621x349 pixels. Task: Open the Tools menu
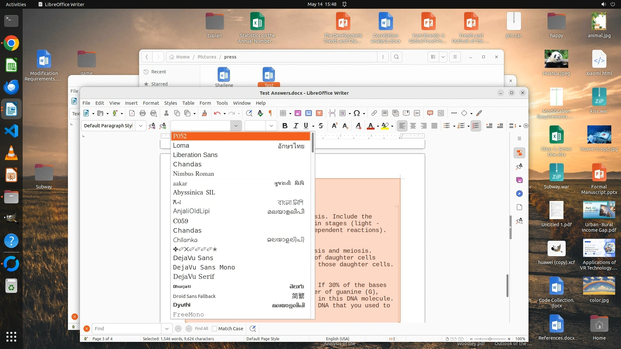pyautogui.click(x=222, y=103)
